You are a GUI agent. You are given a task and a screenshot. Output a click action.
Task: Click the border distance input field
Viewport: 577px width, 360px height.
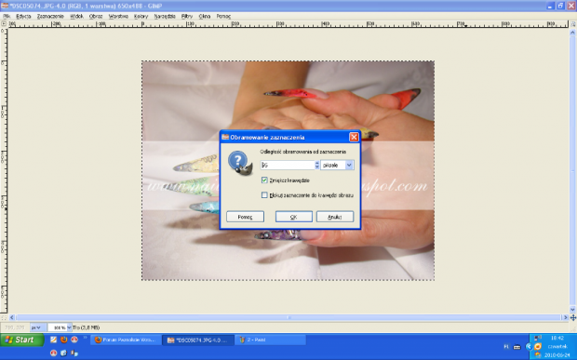(x=288, y=165)
